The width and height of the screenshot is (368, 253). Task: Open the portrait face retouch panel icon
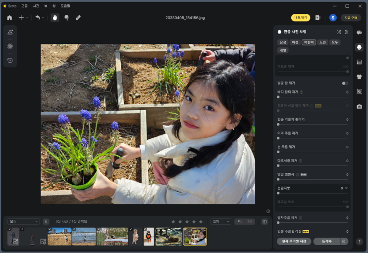[359, 47]
